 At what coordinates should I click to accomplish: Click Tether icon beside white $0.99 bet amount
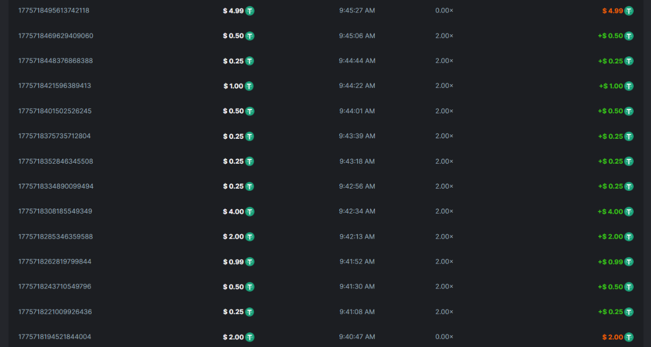[x=250, y=262]
